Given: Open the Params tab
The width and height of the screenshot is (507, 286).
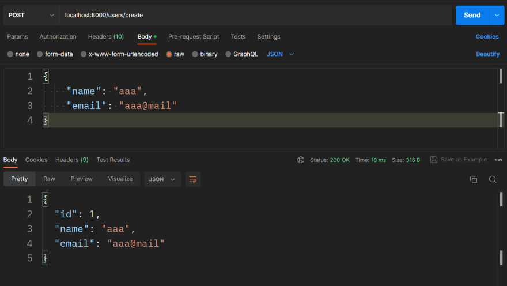Looking at the screenshot, I should point(17,36).
